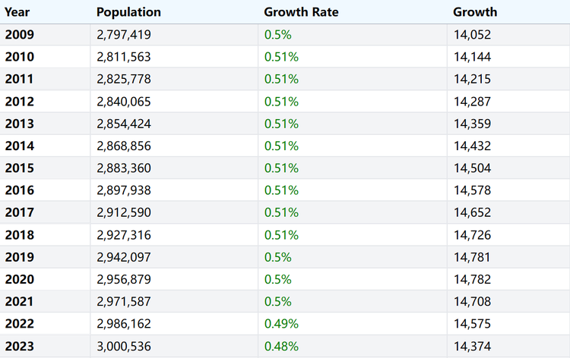Click growth value 14,782
This screenshot has width=570, height=358.
click(x=472, y=279)
